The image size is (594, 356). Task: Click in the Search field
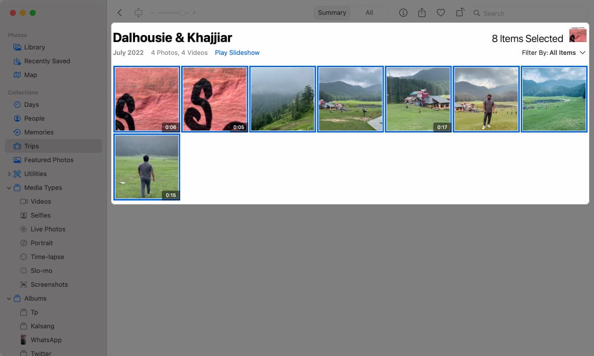(530, 13)
